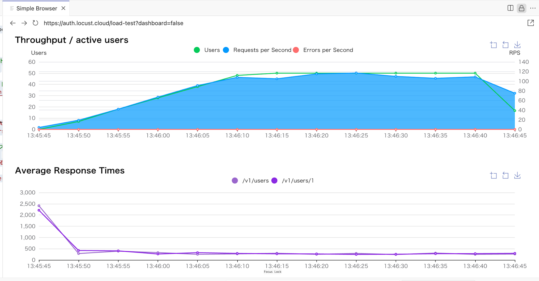The width and height of the screenshot is (539, 281).
Task: Enable area zoom on Throughput chart
Action: 493,45
